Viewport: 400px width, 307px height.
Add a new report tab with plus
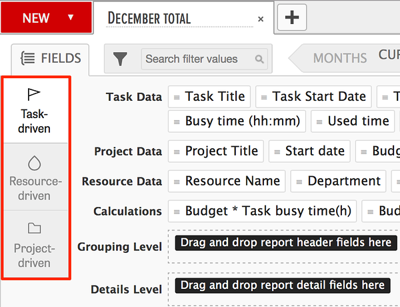(x=292, y=17)
